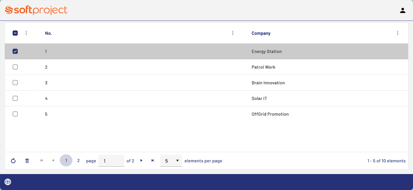This screenshot has height=190, width=413.
Task: Click the trash delete icon
Action: click(27, 161)
